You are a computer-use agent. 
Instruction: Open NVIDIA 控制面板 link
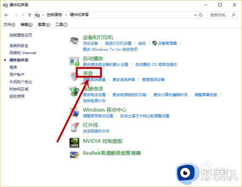pos(103,141)
